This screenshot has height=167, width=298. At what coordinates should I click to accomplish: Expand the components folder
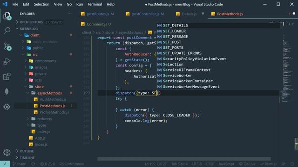(46, 61)
